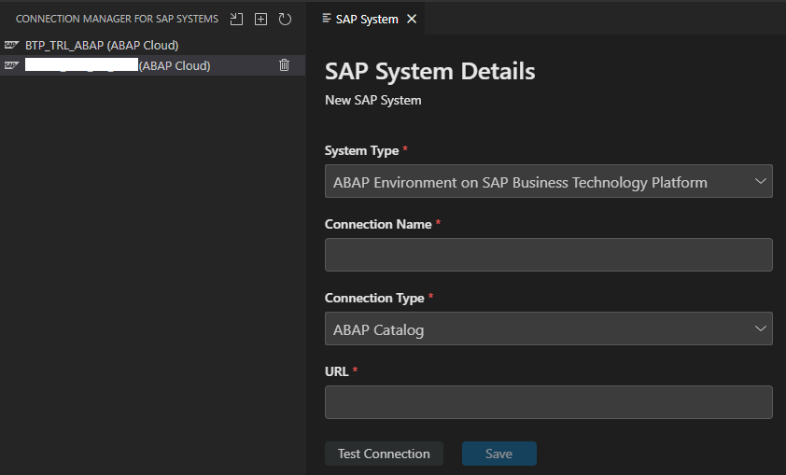Close the SAP System tab
The image size is (786, 475).
click(x=412, y=19)
